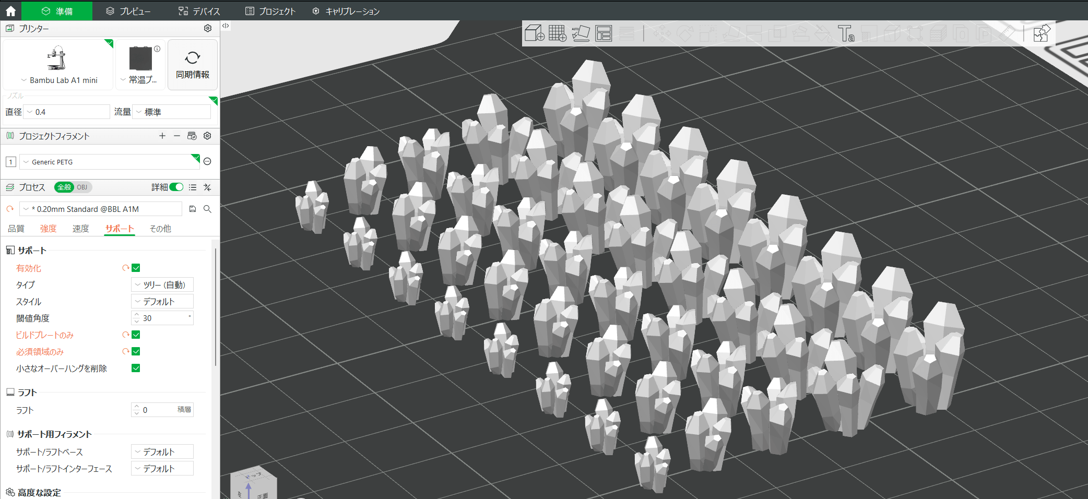1088x499 pixels.
Task: Click the Add plate grid icon
Action: point(557,33)
